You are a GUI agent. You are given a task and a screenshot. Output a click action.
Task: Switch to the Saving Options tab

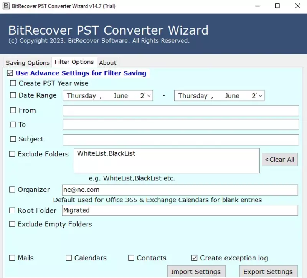click(x=28, y=63)
